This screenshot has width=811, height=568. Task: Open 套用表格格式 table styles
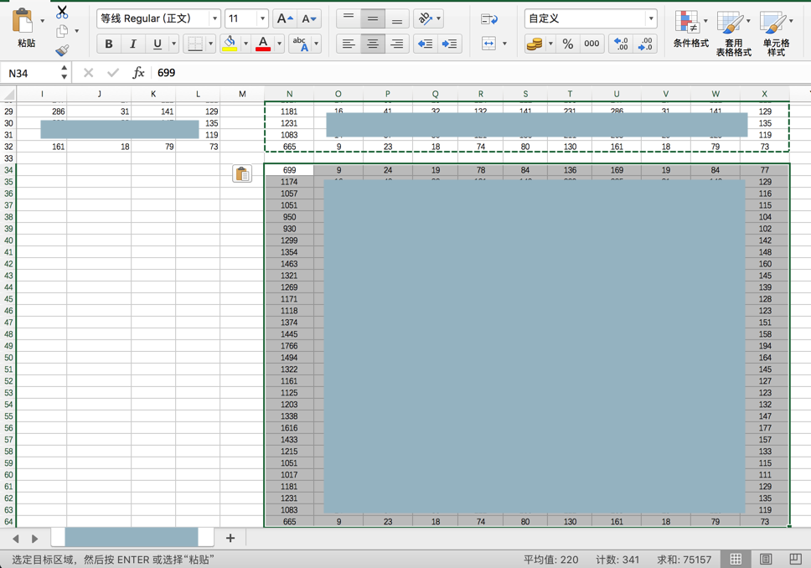733,34
